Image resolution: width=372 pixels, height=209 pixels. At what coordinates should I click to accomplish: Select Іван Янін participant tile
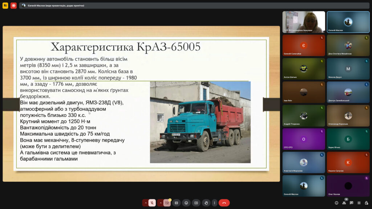click(304, 92)
